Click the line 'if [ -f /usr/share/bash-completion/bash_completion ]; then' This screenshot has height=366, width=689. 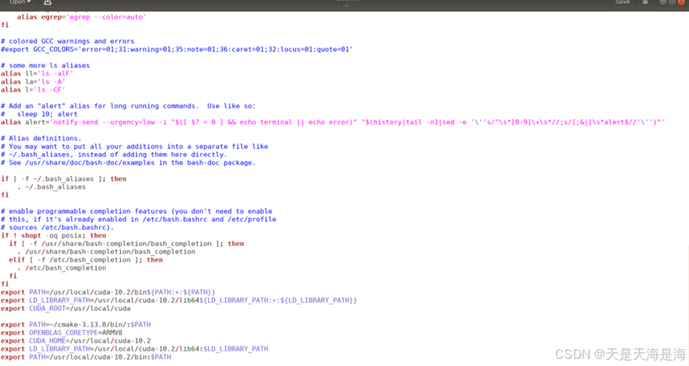pos(127,243)
